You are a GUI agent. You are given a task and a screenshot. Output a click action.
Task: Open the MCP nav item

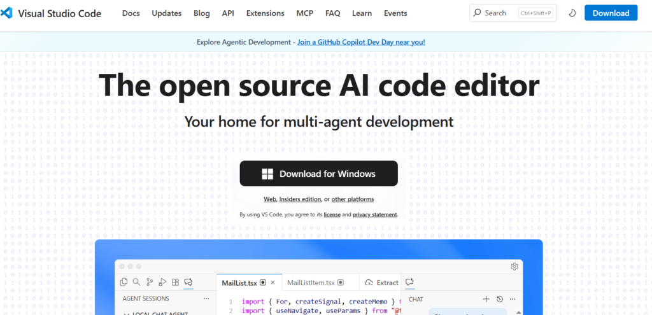(x=305, y=13)
